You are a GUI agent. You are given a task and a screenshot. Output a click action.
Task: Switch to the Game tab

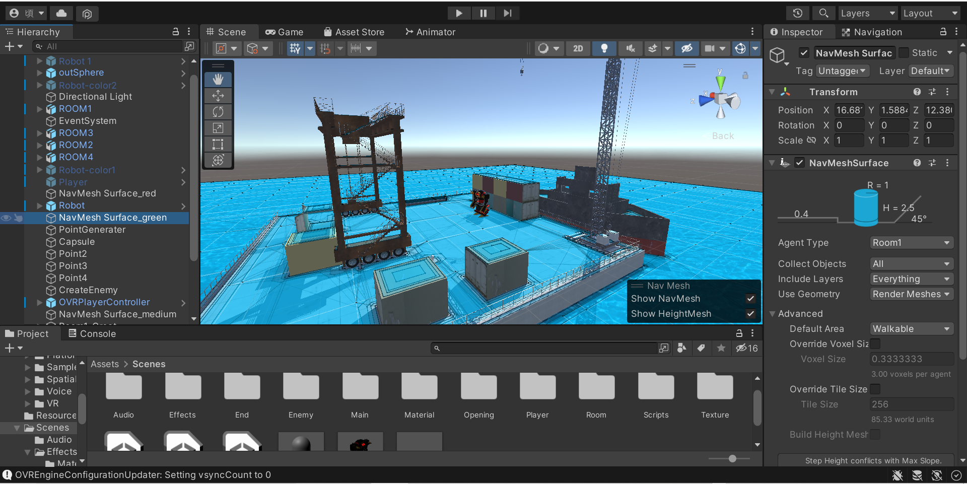click(x=285, y=32)
